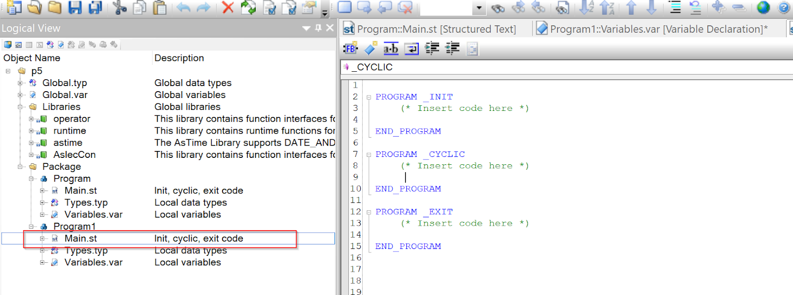Collapse the Program1 node
The image size is (793, 295).
(31, 227)
